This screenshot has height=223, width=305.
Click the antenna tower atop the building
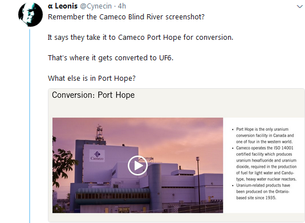[x=99, y=133]
